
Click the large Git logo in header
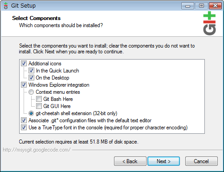tap(209, 23)
